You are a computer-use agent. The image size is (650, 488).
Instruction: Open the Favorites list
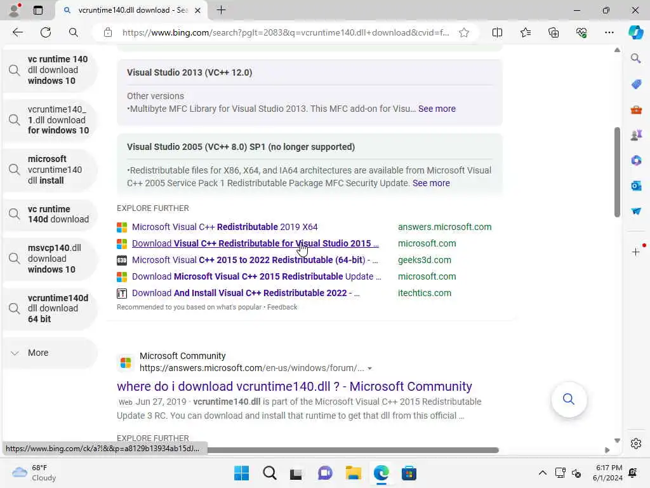(x=525, y=32)
